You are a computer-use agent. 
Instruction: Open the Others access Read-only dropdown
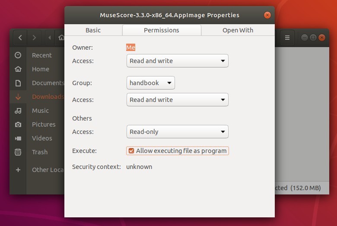click(x=177, y=132)
